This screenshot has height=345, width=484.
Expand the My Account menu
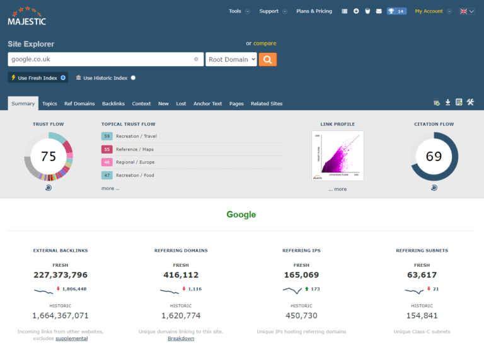pos(433,11)
